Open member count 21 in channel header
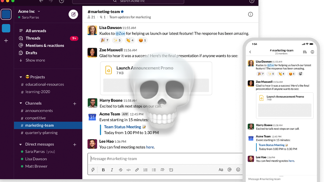Image resolution: width=324 pixels, height=182 pixels. tap(91, 17)
